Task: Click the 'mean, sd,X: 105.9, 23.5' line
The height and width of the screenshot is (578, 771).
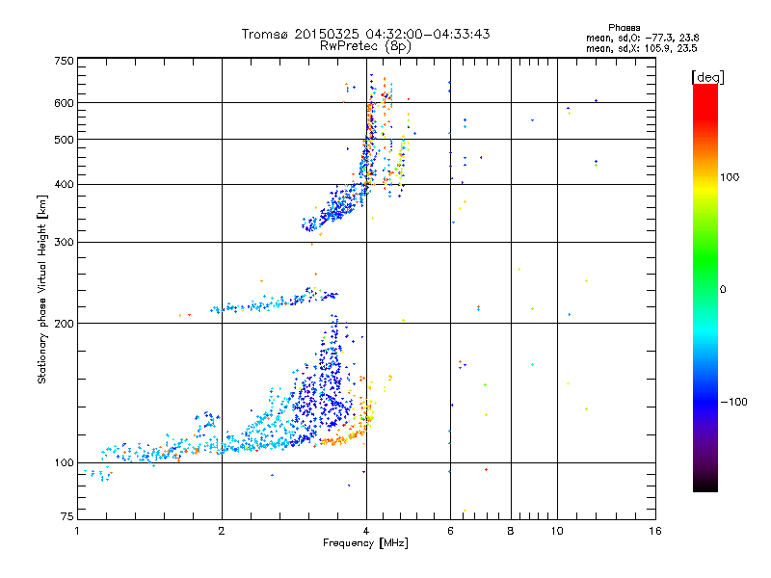Action: pos(641,48)
